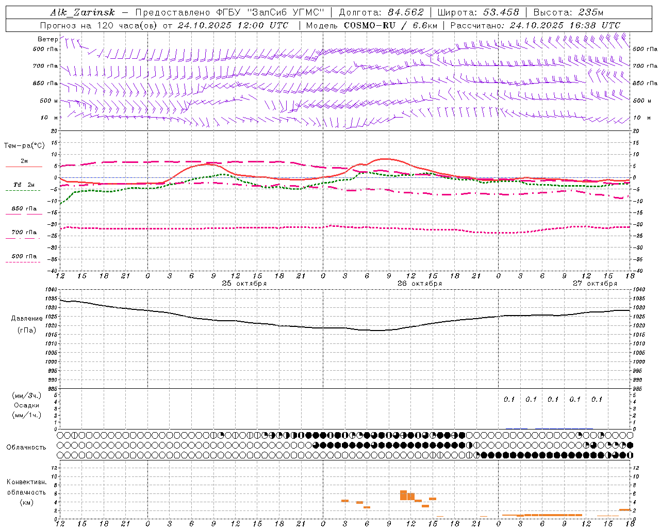Click the model name COSMO-RU / 6.6км
Image resolution: width=660 pixels, height=528 pixels.
(x=390, y=25)
